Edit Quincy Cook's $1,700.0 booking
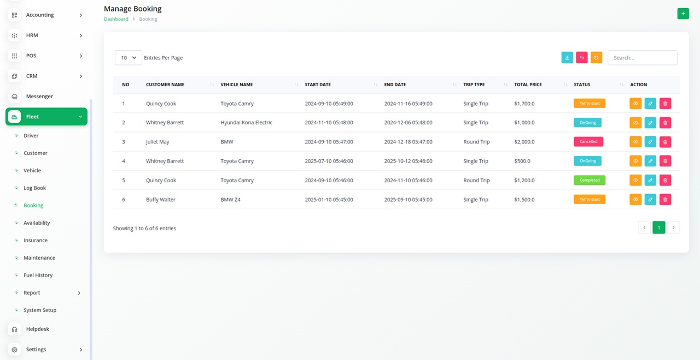 (650, 104)
